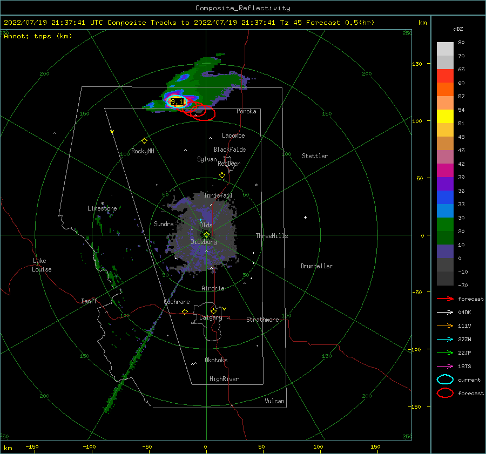Viewport: 486px width, 454px height.
Task: Click the Innisfail city label
Action: (218, 195)
